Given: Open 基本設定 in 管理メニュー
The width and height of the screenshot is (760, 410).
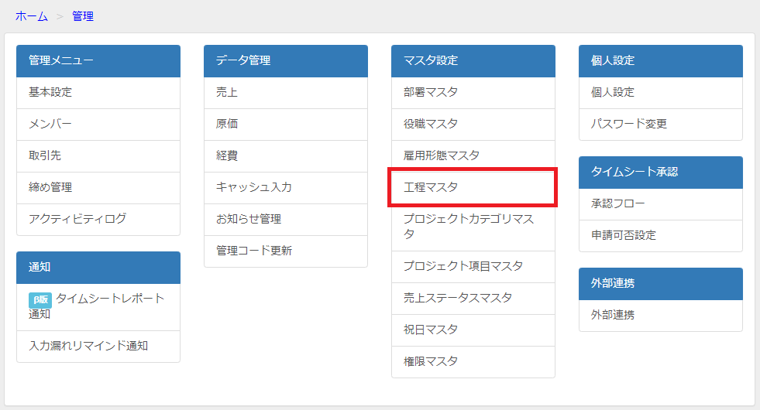Looking at the screenshot, I should pyautogui.click(x=98, y=93).
